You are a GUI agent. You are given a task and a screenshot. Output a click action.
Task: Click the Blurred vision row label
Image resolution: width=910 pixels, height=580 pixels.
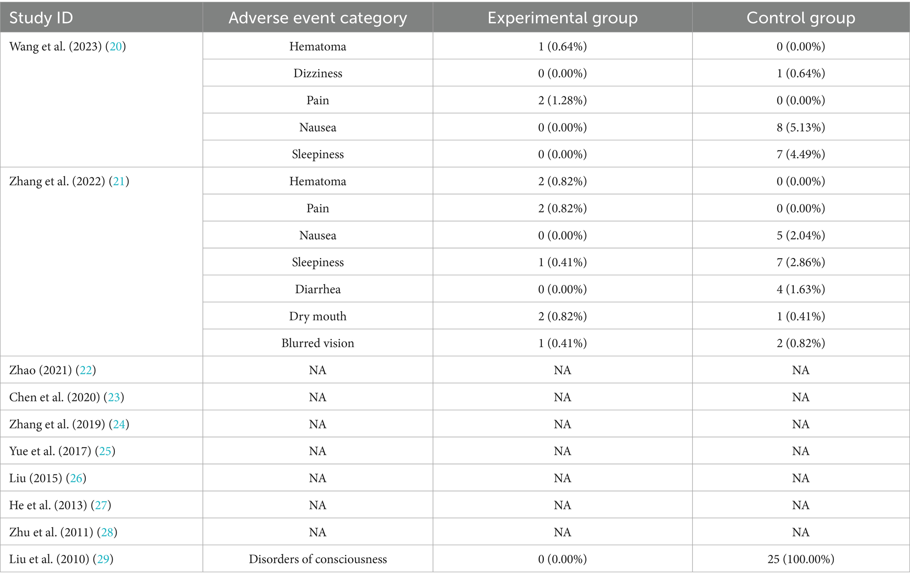(x=318, y=343)
